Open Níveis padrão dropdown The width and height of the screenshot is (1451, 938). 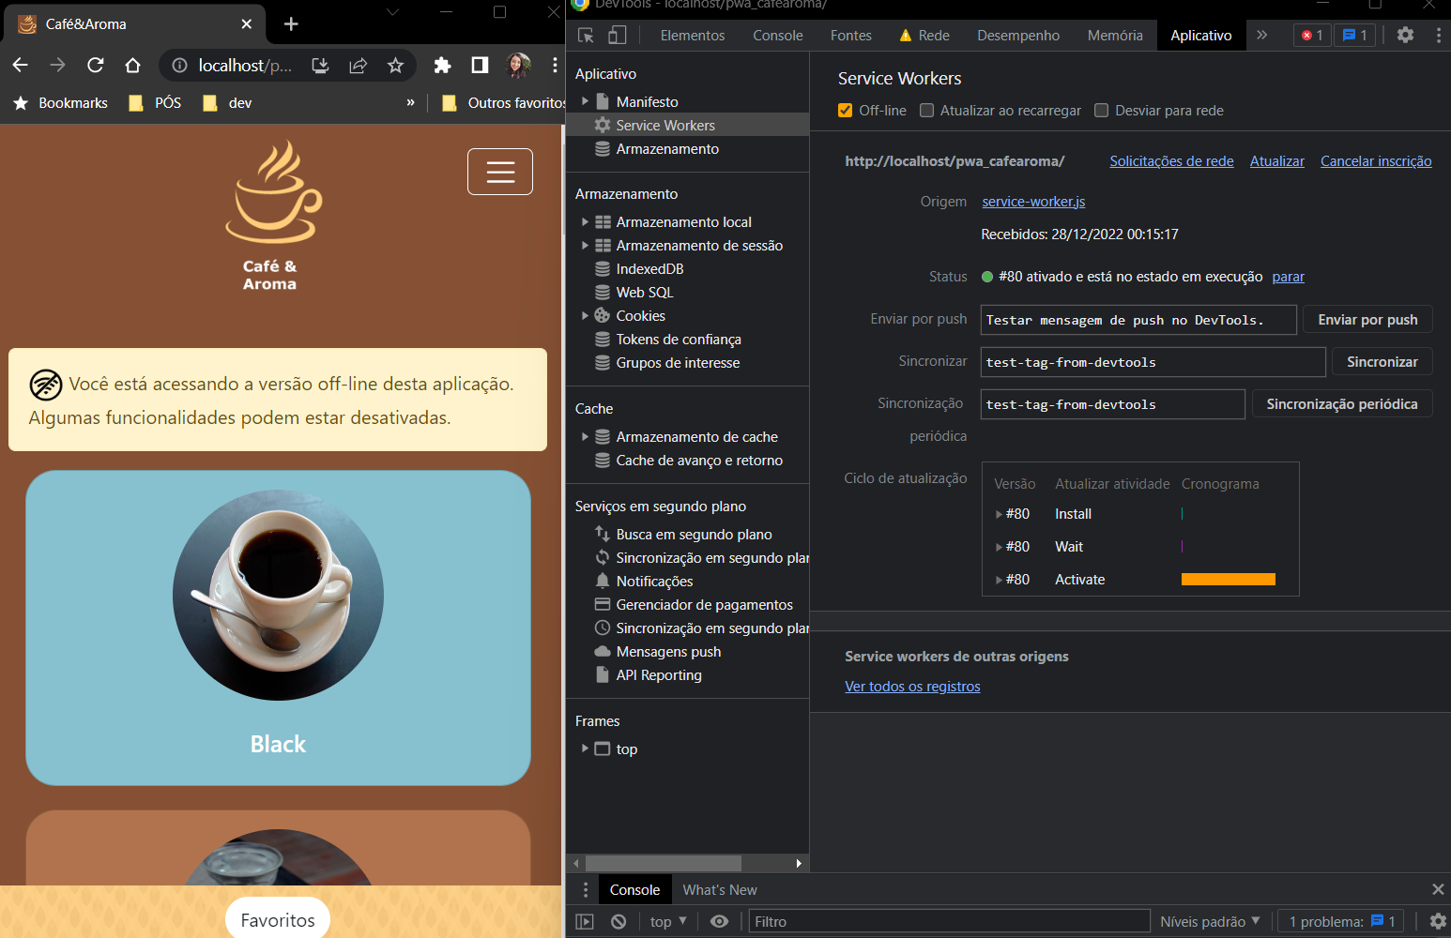point(1210,921)
